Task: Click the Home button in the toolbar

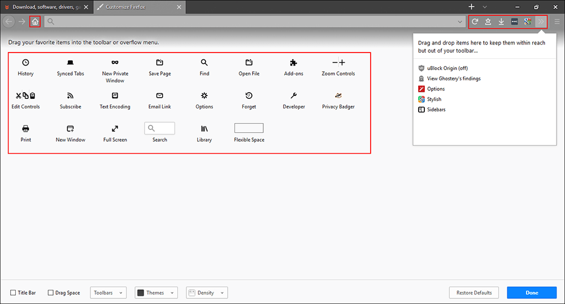Action: pos(35,21)
